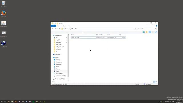
Task: Go back using the Back arrow
Action: point(53,29)
